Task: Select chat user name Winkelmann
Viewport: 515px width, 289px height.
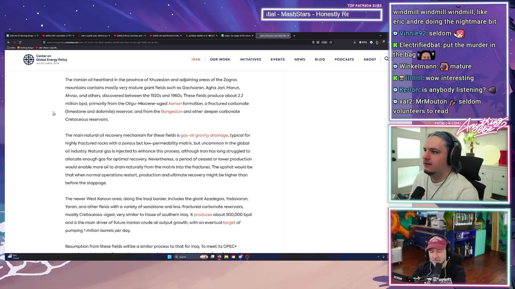Action: click(x=418, y=66)
